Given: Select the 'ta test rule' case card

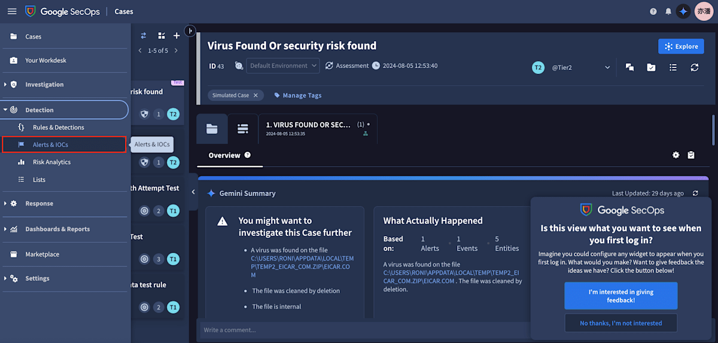Looking at the screenshot, I should point(157,296).
